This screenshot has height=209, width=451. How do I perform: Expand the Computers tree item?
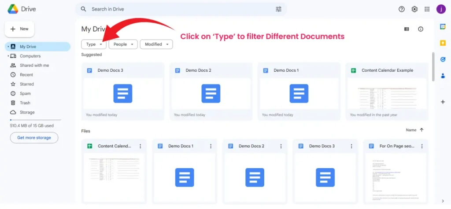(x=8, y=56)
